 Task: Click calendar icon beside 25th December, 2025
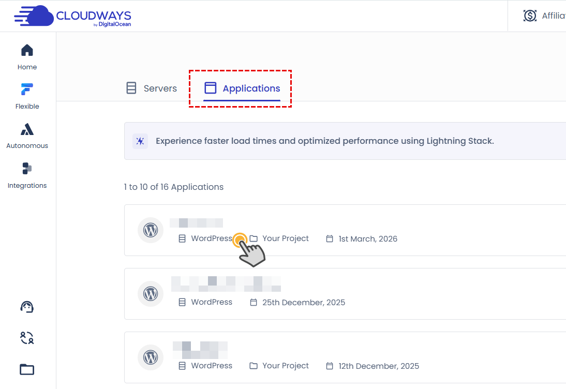click(x=254, y=302)
